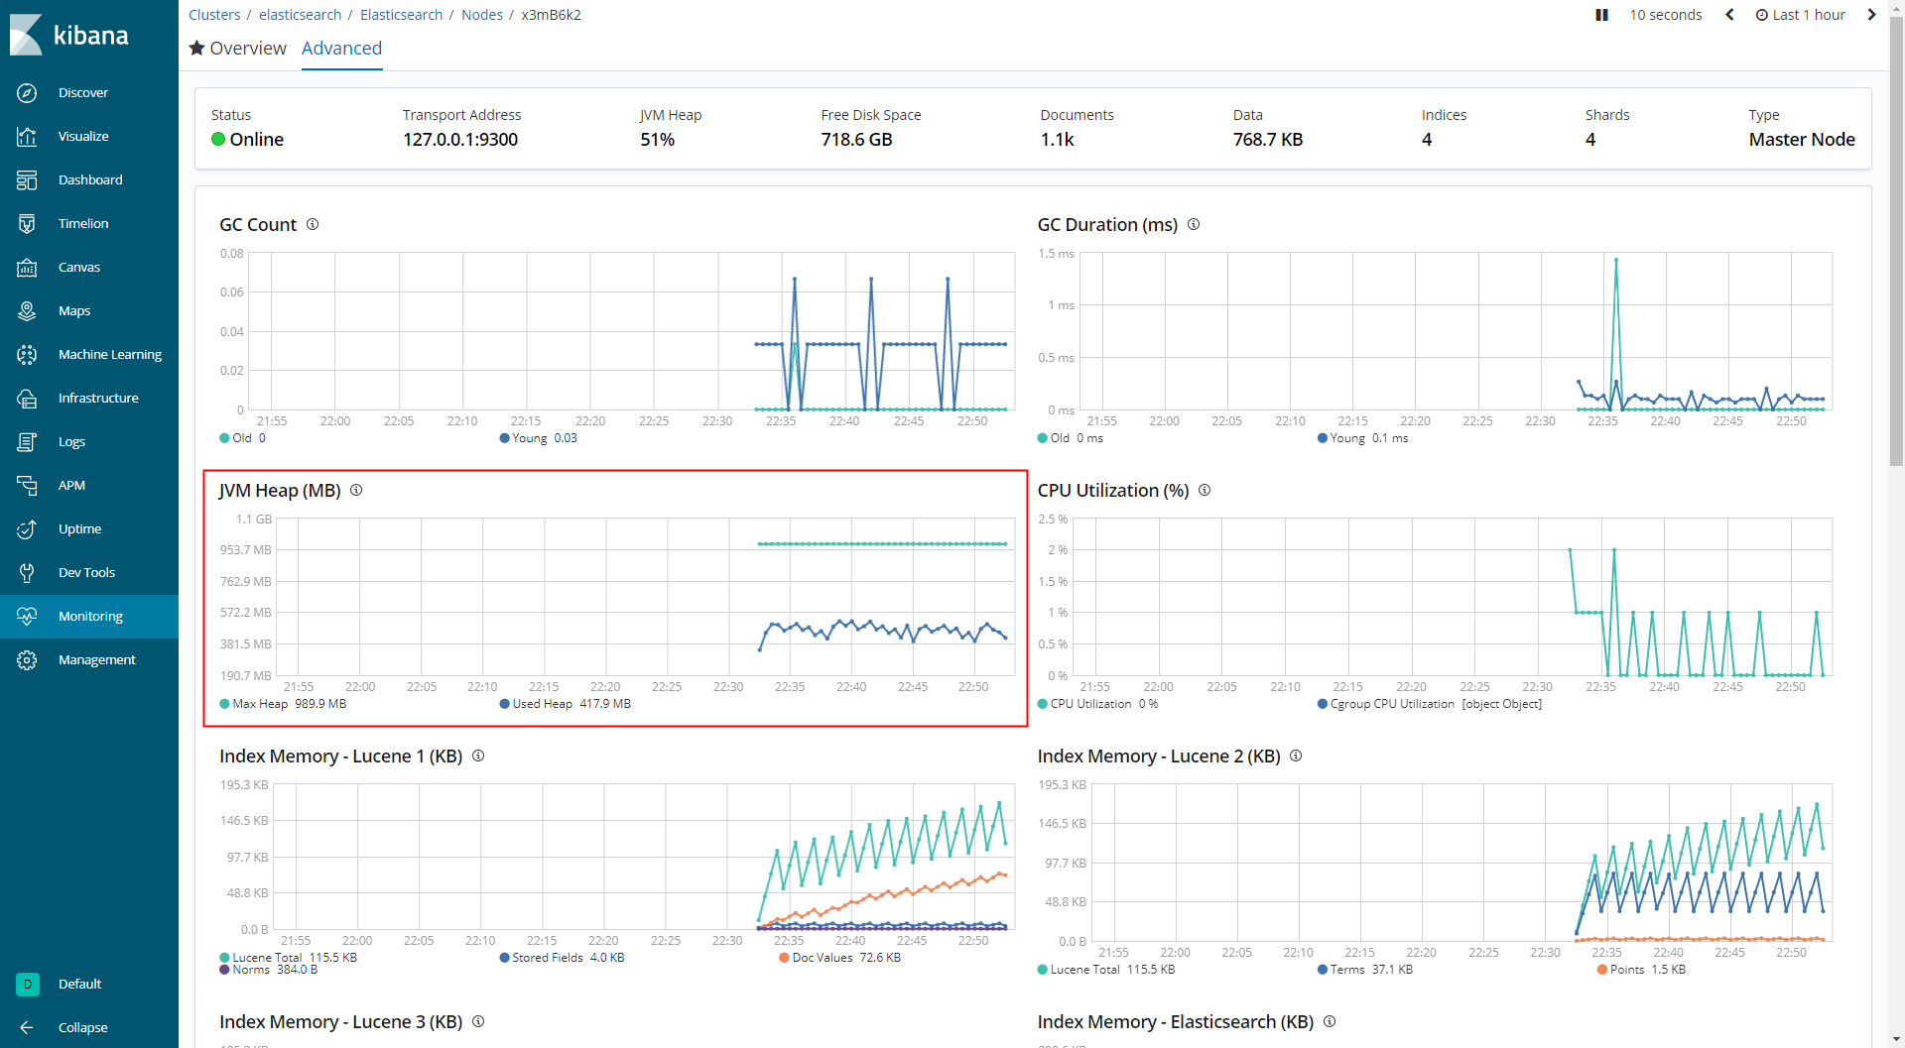This screenshot has width=1905, height=1048.
Task: Click info icon next to JVM Heap (MB)
Action: click(356, 490)
